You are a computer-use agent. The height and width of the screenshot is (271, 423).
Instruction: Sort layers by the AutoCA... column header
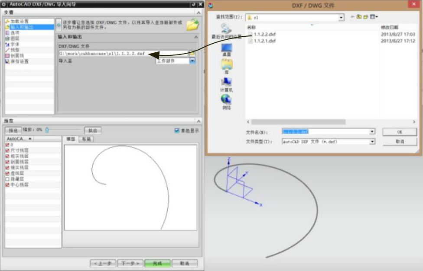pyautogui.click(x=19, y=139)
